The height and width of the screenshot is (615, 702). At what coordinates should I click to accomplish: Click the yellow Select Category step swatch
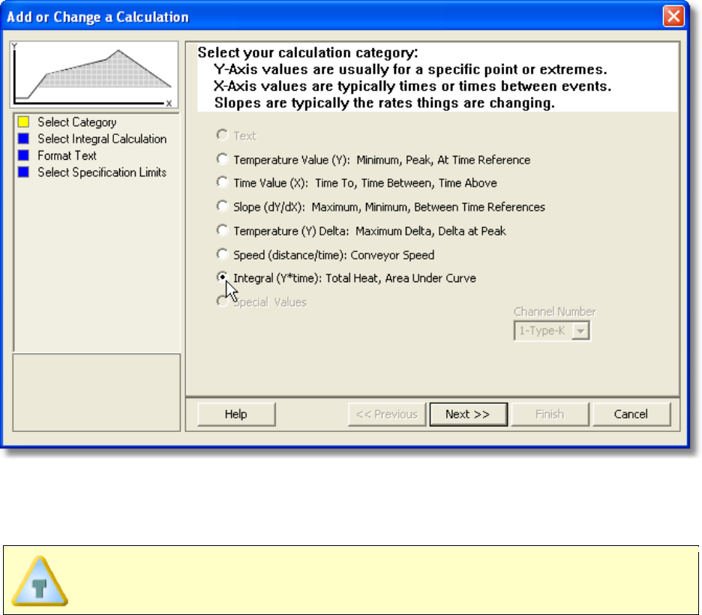click(x=23, y=121)
